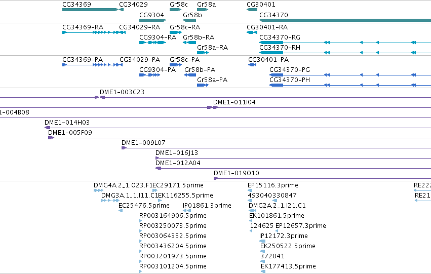Select the Gr58a-PA label
Viewport: 431px width, 274px height.
click(x=212, y=80)
